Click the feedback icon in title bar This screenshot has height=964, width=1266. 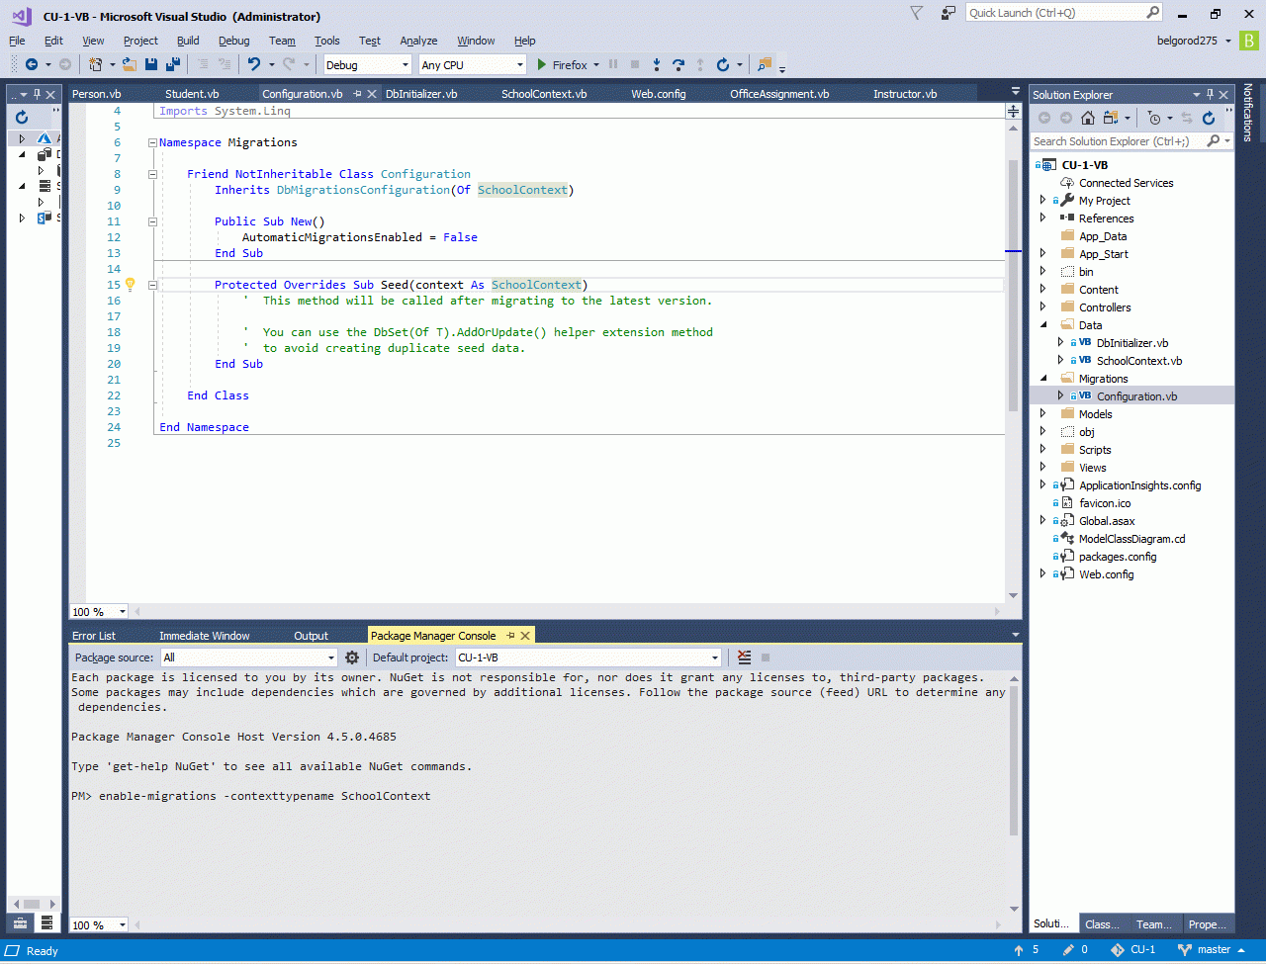pos(949,13)
